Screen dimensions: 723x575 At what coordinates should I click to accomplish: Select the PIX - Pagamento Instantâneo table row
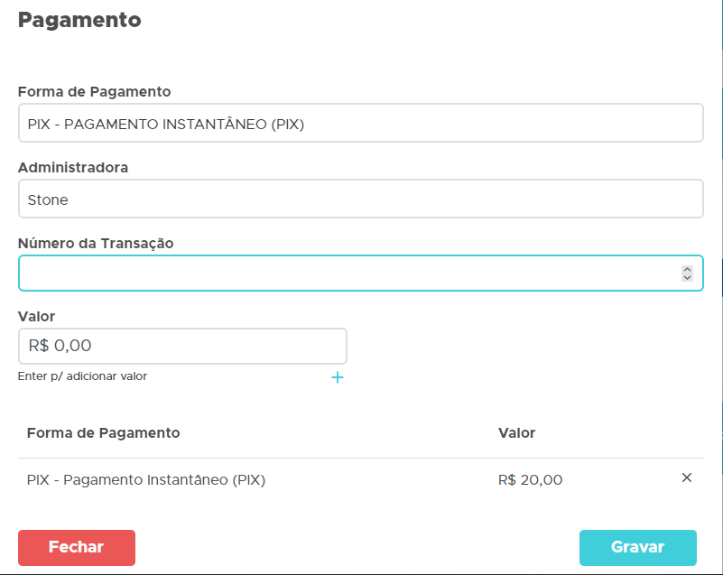(x=146, y=480)
